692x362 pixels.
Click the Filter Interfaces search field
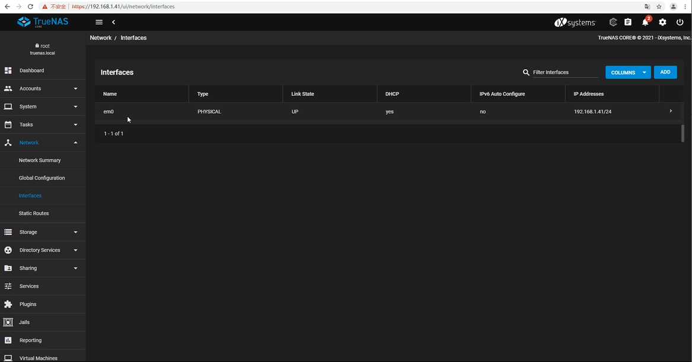click(x=565, y=72)
